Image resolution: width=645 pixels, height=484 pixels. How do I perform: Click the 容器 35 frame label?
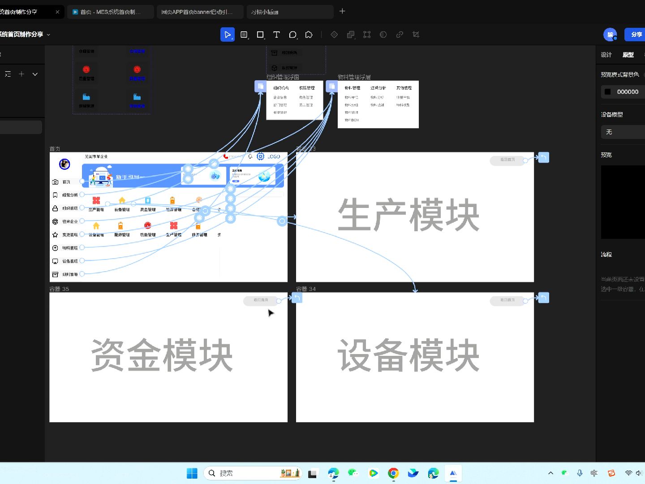(x=59, y=289)
